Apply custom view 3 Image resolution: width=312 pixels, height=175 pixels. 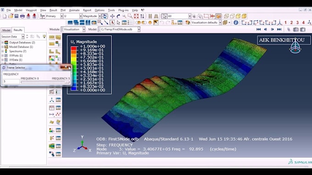pyautogui.click(x=297, y=22)
